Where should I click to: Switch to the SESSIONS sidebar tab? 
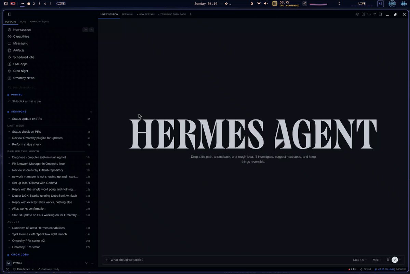point(11,22)
